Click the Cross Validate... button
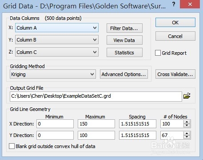Viewport: 203px width, 160px height. (x=175, y=74)
